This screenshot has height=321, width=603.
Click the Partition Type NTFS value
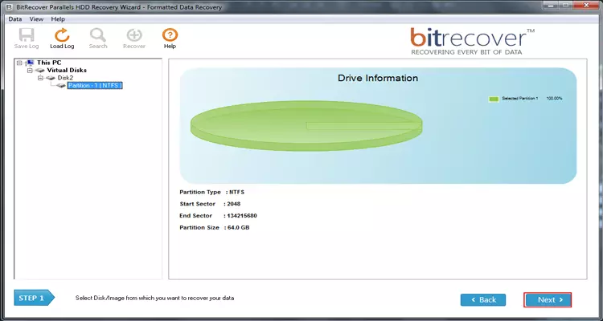point(236,192)
